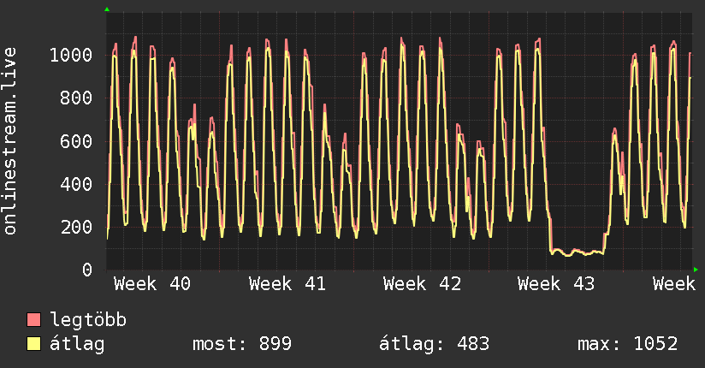Image resolution: width=705 pixels, height=368 pixels.
Task: Click the 'Week 42' axis label
Action: [422, 284]
